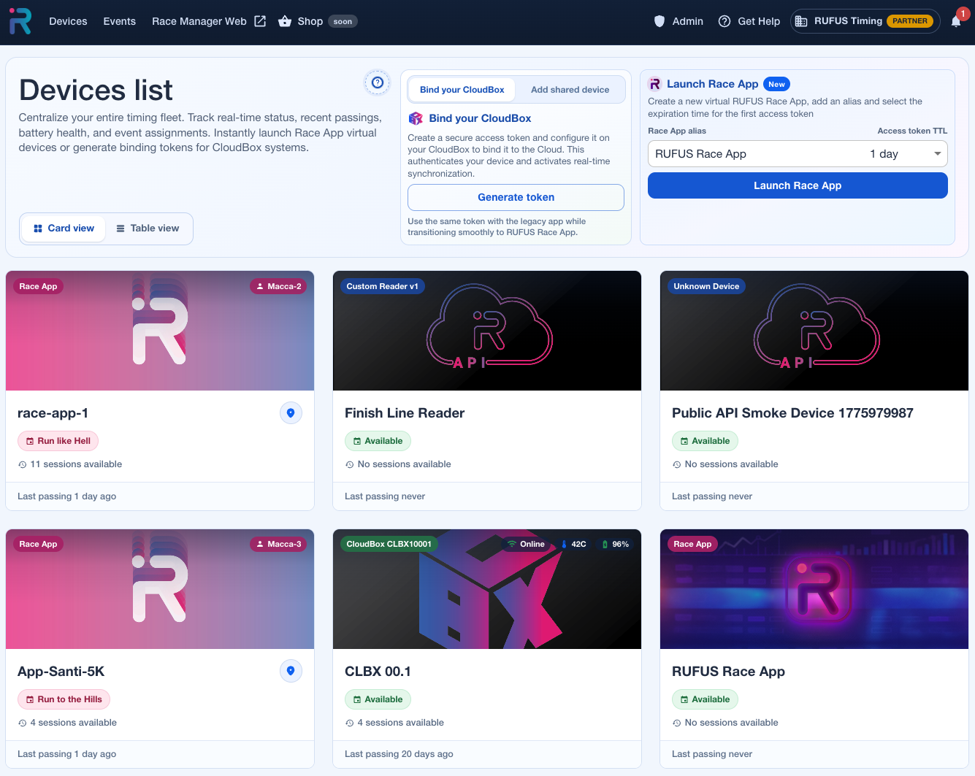Click the Launch Race App button

798,185
